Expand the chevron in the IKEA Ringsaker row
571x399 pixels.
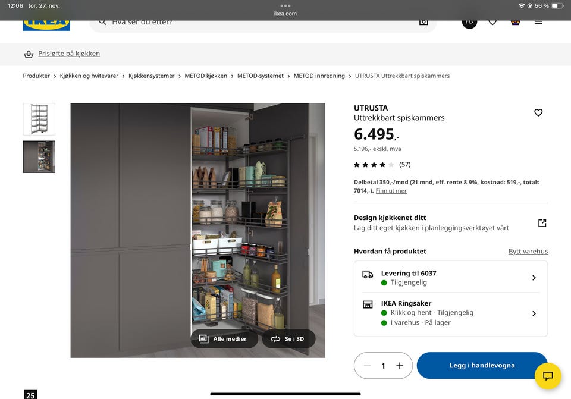tap(534, 313)
